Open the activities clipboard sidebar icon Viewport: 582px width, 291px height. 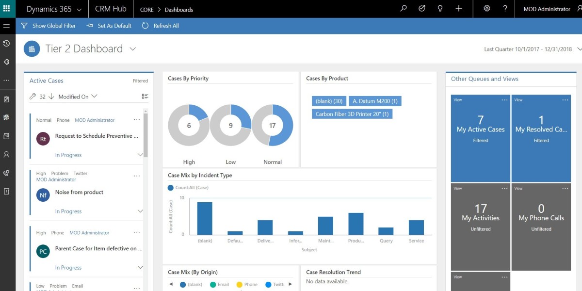6,99
